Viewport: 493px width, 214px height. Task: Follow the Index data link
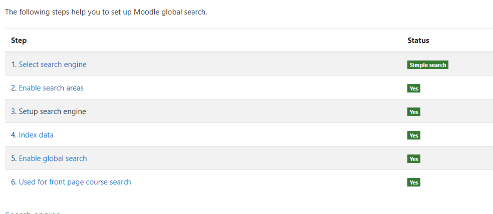36,135
